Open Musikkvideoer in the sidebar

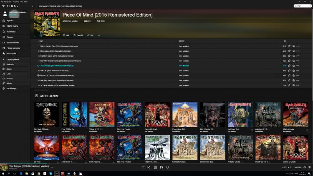(x=13, y=42)
